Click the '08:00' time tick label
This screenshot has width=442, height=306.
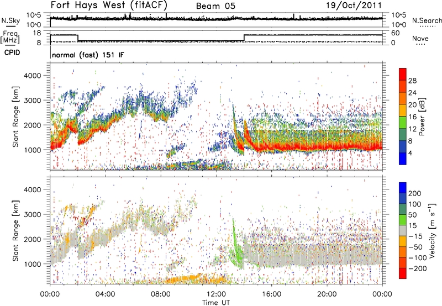pos(161,294)
